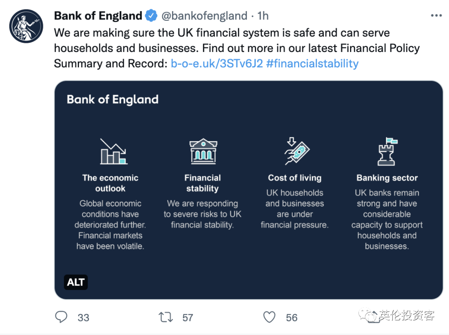Open the Bank of England profile avatar
449x335 pixels.
click(26, 26)
